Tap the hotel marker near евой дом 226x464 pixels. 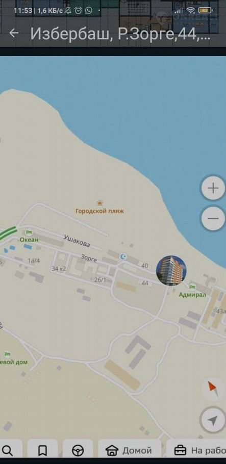8,354
